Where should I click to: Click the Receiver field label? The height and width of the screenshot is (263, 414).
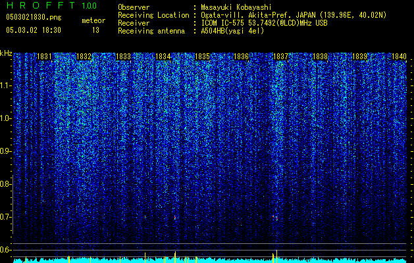(134, 23)
